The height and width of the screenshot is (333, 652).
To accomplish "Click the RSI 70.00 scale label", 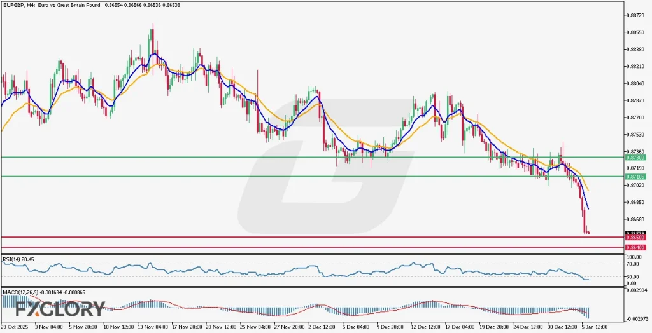I will (634, 264).
